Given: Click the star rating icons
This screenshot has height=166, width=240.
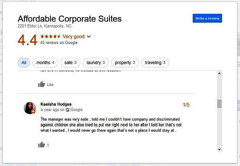Looking at the screenshot, I should 50,37.
